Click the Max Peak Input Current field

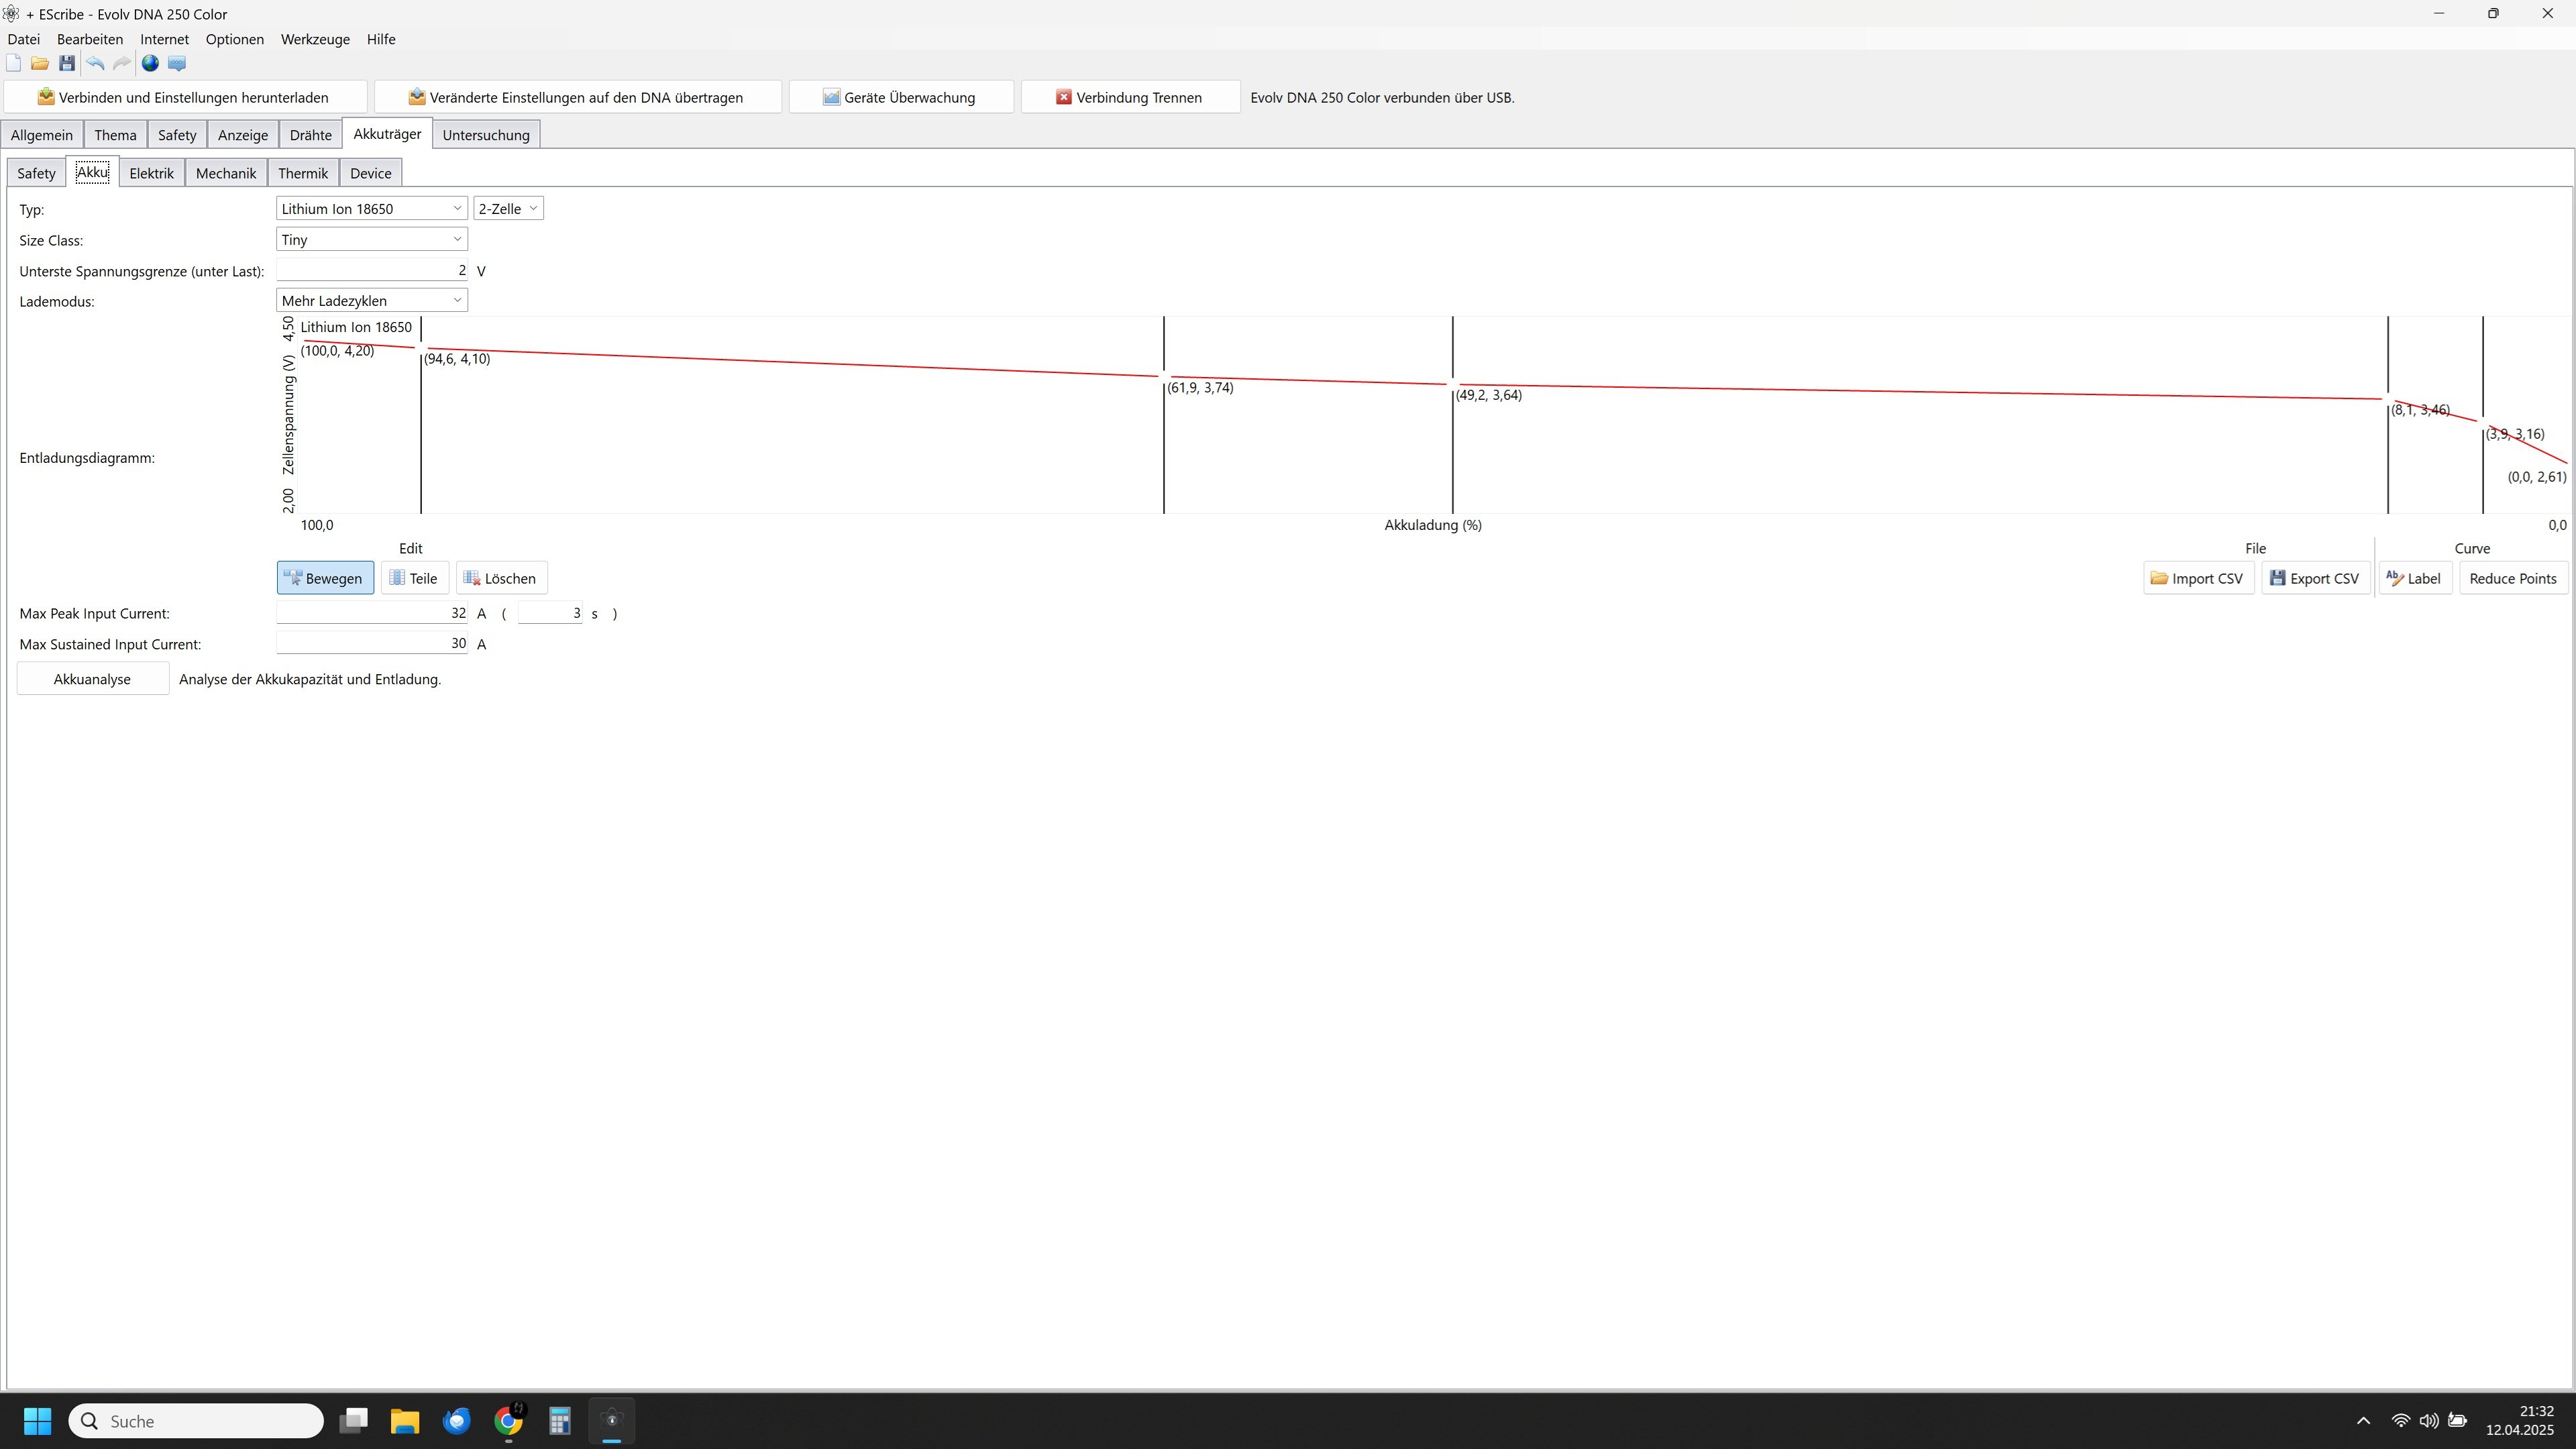click(371, 613)
